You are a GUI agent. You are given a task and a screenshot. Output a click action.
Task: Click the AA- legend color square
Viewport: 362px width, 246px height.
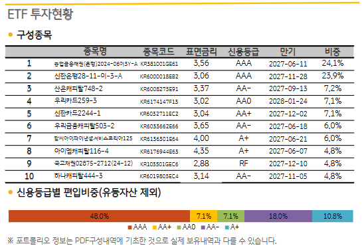pos(203,227)
